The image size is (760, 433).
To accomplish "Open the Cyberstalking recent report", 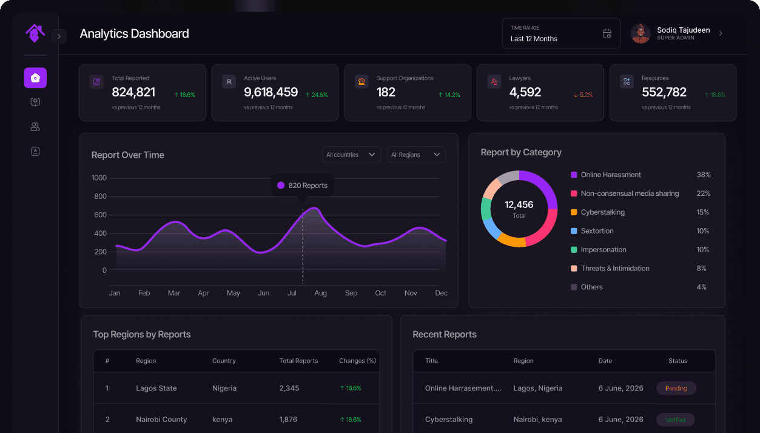I will click(449, 420).
